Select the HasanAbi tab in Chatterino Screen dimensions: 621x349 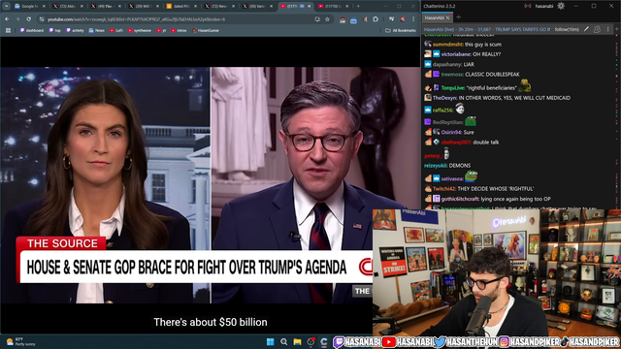pyautogui.click(x=435, y=17)
